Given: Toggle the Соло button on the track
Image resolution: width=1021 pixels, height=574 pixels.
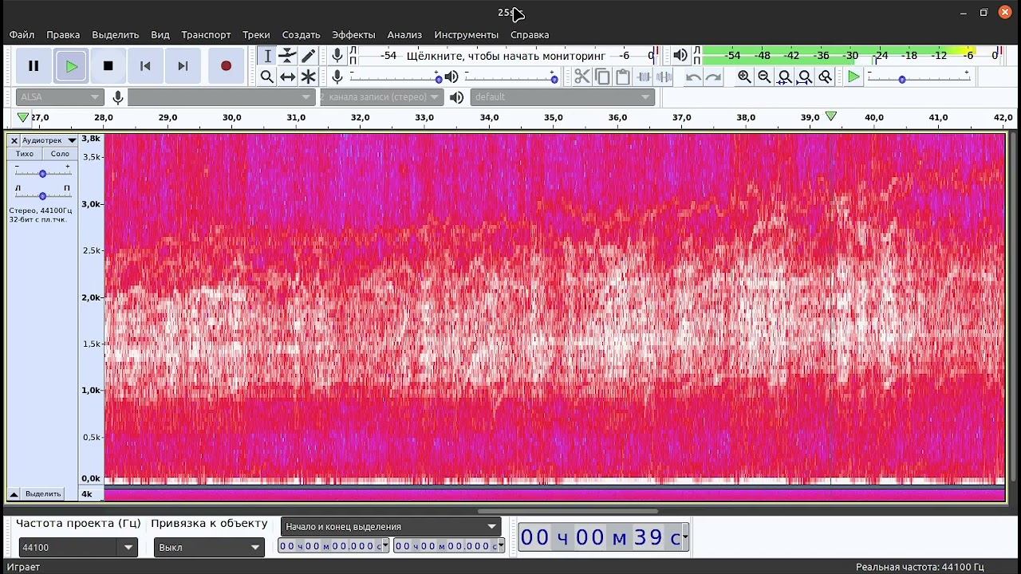Looking at the screenshot, I should pyautogui.click(x=60, y=154).
